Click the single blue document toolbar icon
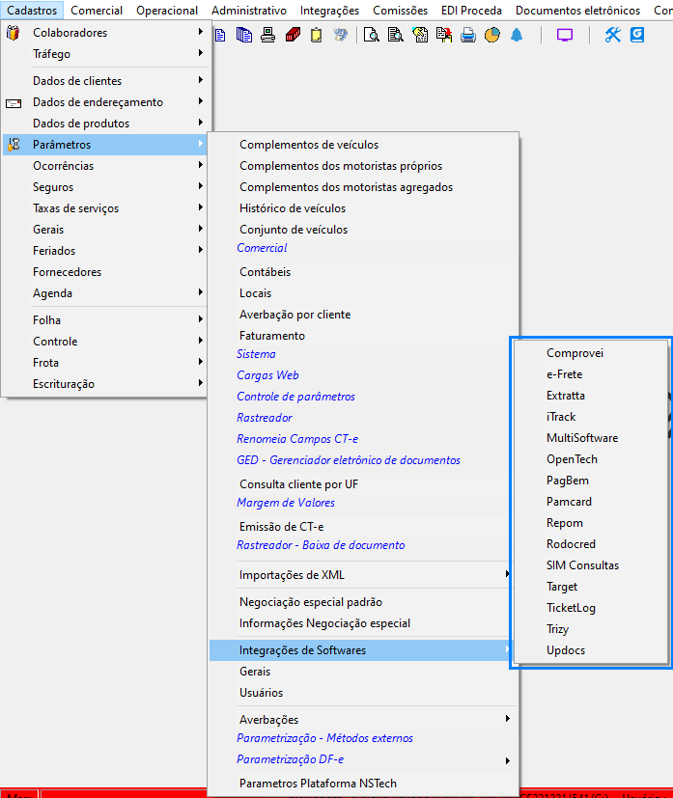This screenshot has height=798, width=673. (220, 35)
